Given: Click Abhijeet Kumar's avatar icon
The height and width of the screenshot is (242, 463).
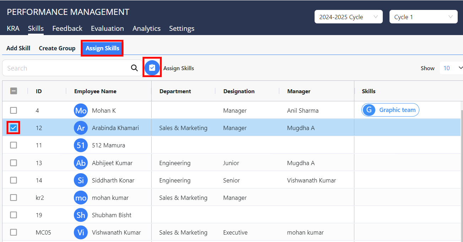Looking at the screenshot, I should [81, 163].
